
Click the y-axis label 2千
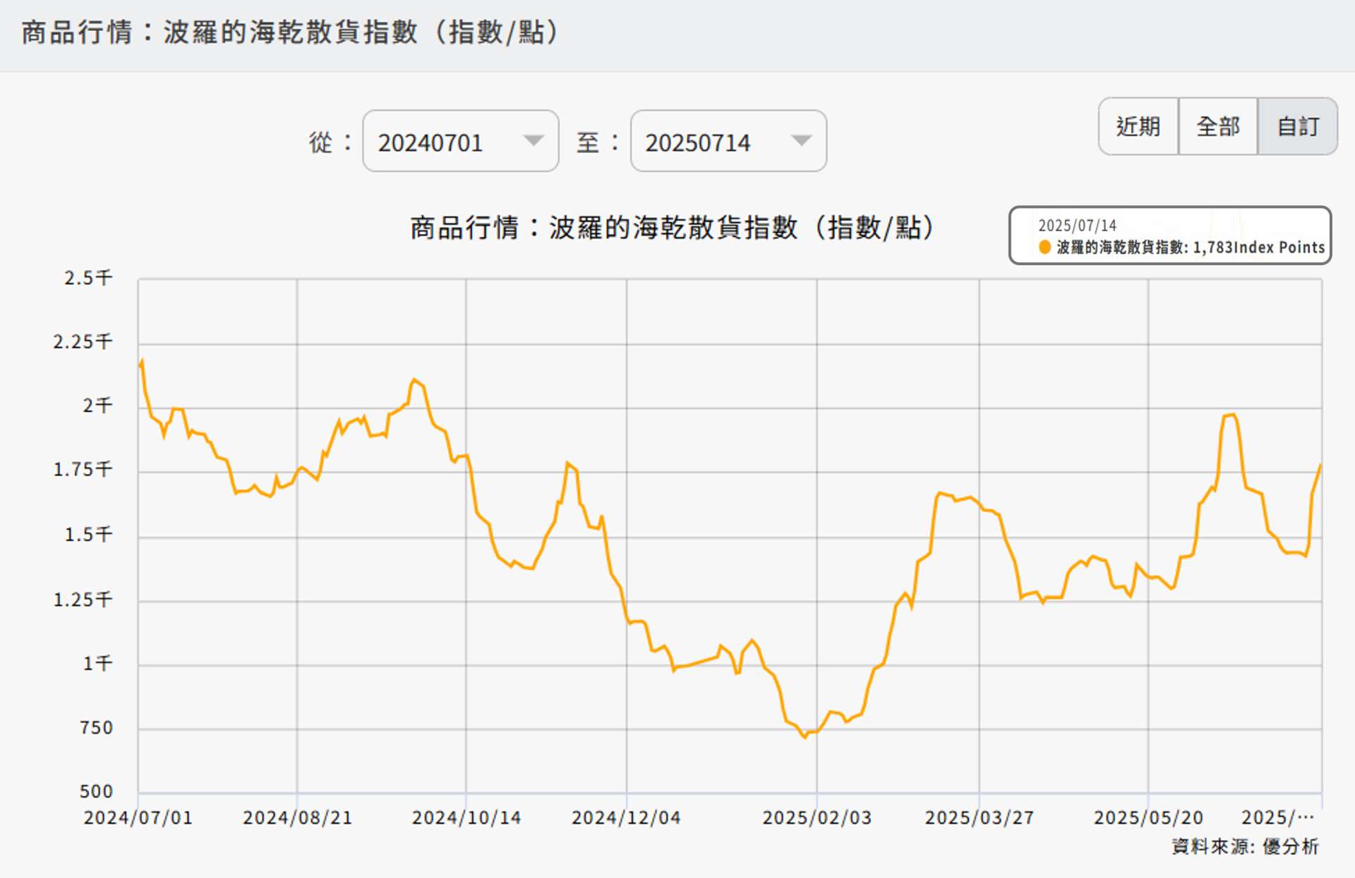[x=97, y=406]
